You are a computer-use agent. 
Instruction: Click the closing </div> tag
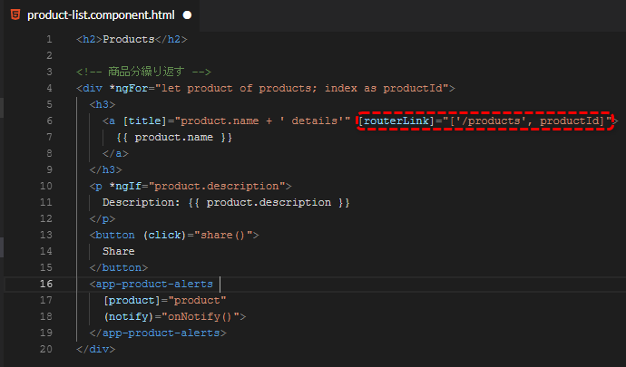point(96,350)
